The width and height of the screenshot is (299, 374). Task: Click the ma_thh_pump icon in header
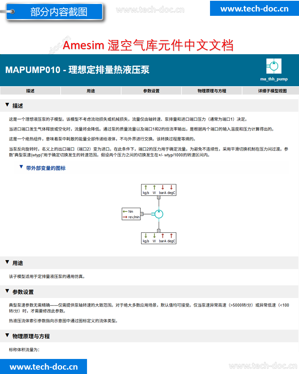(274, 66)
